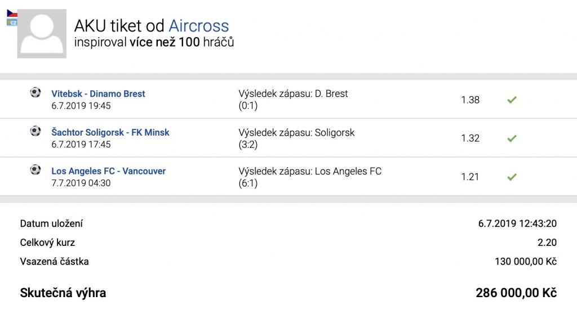The width and height of the screenshot is (577, 314).
Task: Click the 1.32 odds value
Action: tap(470, 138)
